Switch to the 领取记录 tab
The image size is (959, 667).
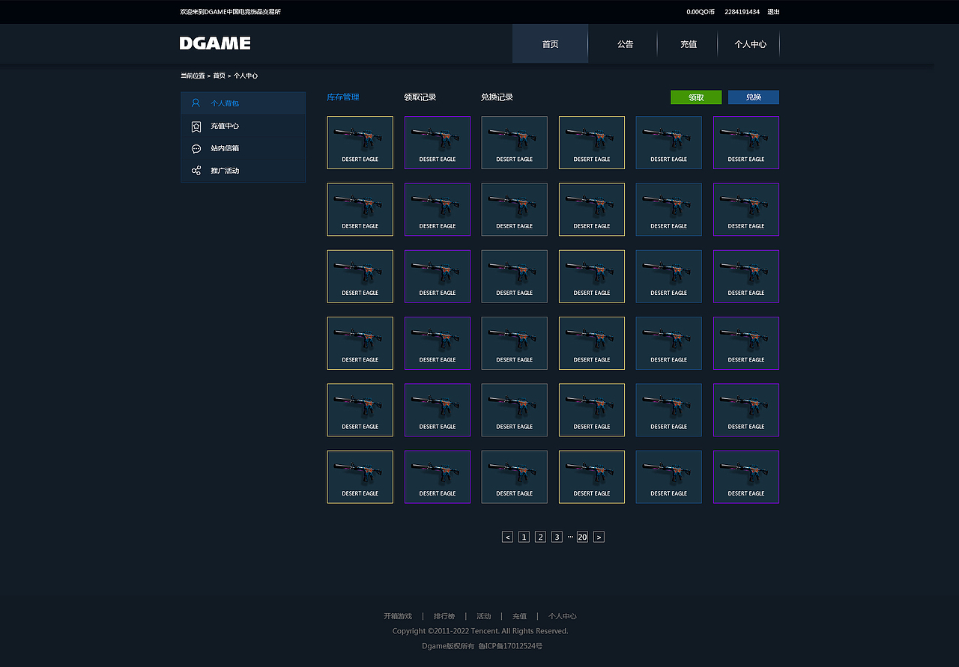tap(420, 97)
